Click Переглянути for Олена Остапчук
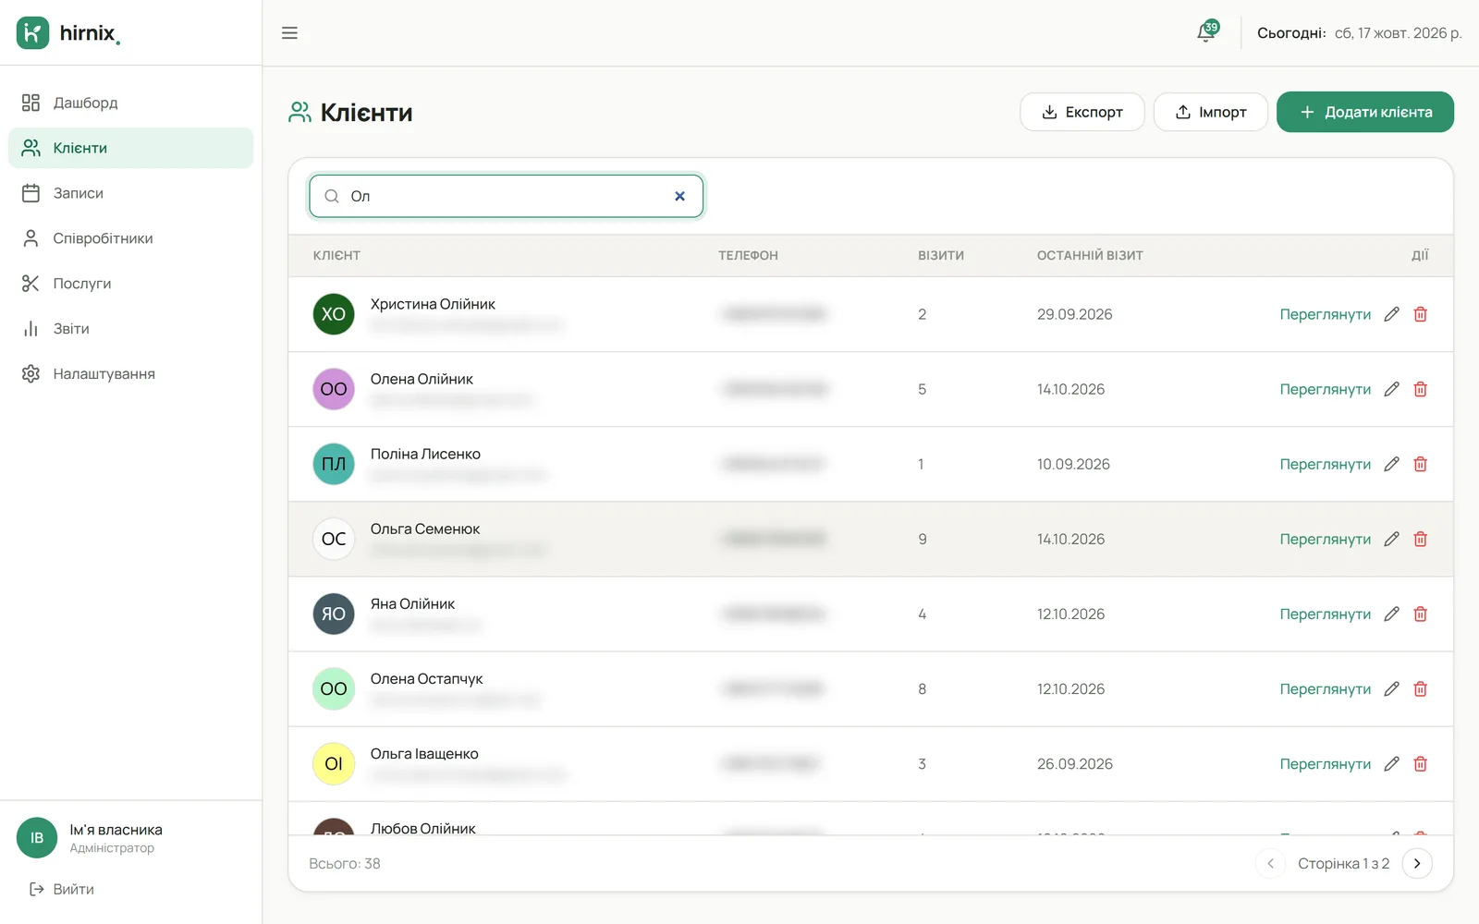1479x924 pixels. (1325, 688)
